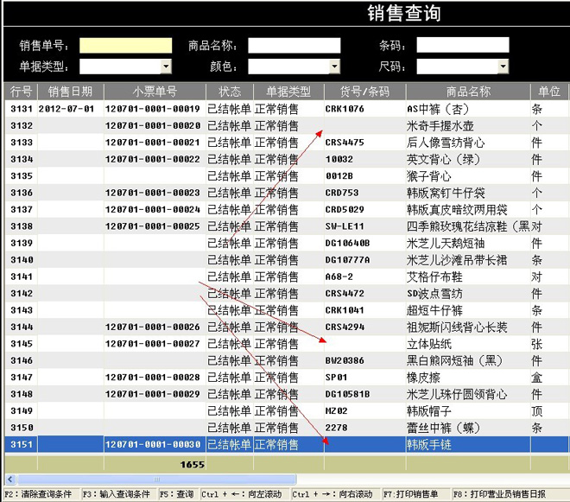This screenshot has width=570, height=502.
Task: Click item code BW20386
Action: (345, 360)
